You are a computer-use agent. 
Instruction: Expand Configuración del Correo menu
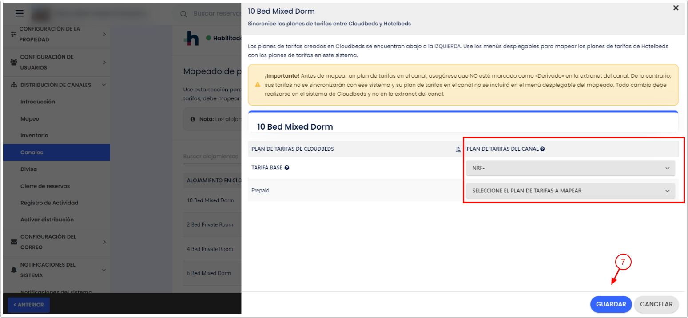[104, 242]
